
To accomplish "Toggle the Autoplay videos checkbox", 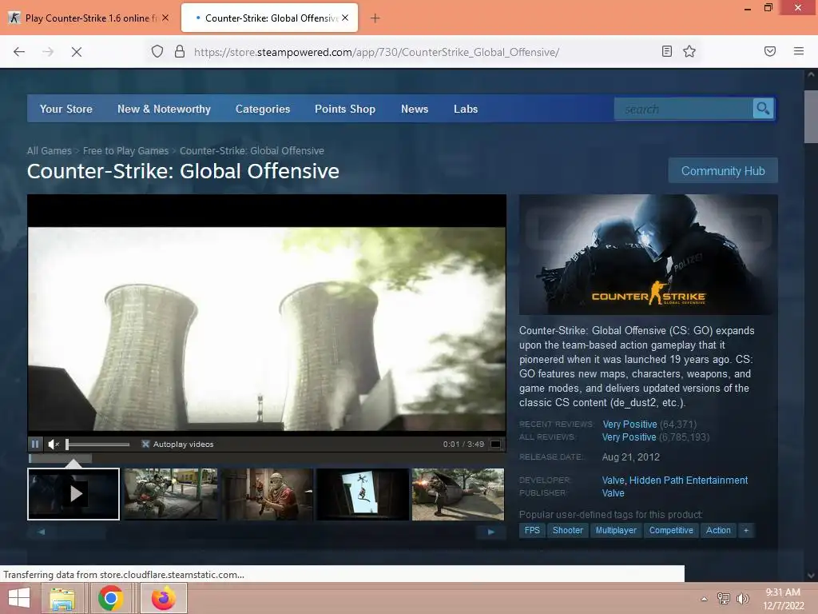I will point(145,445).
